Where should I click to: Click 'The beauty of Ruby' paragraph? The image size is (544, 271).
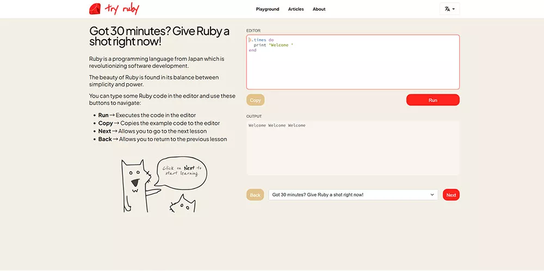(x=154, y=81)
